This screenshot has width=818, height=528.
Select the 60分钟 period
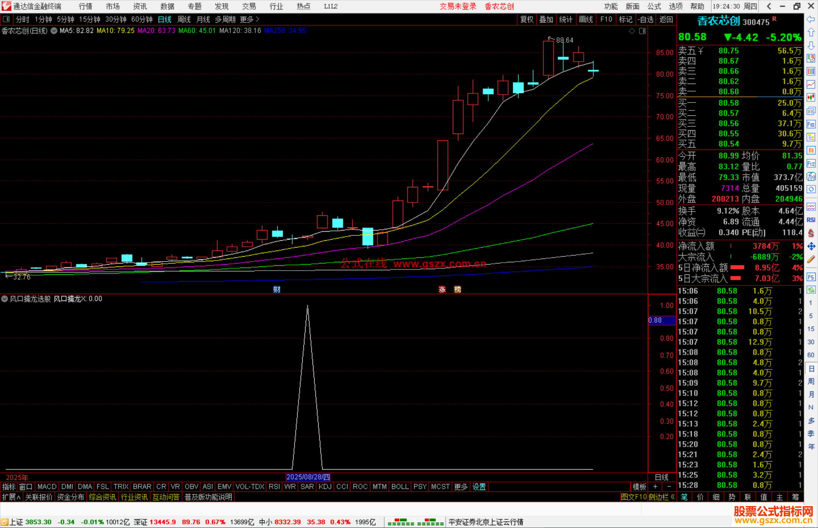pos(142,19)
